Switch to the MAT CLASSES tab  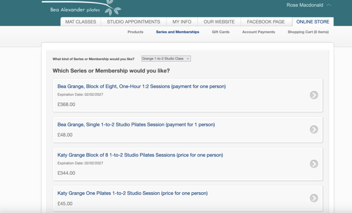(x=80, y=22)
